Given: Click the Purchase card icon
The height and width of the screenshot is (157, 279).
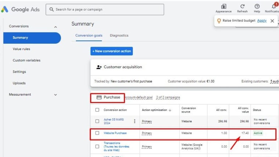Looking at the screenshot, I should 99,97.
